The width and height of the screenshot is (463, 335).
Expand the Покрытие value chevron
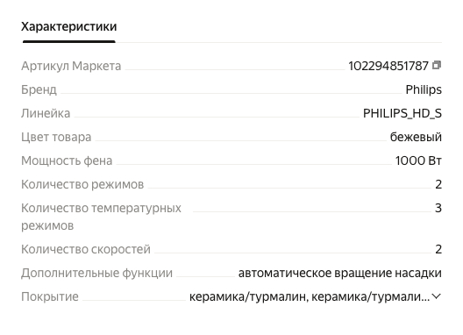(x=437, y=296)
